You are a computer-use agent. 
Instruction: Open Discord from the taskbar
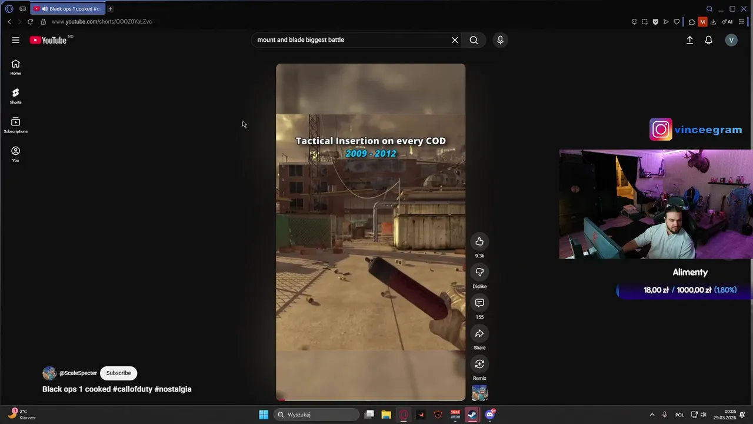(490, 415)
